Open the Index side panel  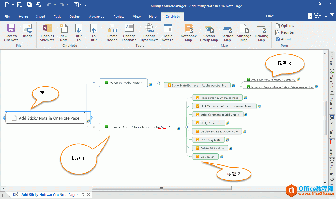pyautogui.click(x=332, y=59)
